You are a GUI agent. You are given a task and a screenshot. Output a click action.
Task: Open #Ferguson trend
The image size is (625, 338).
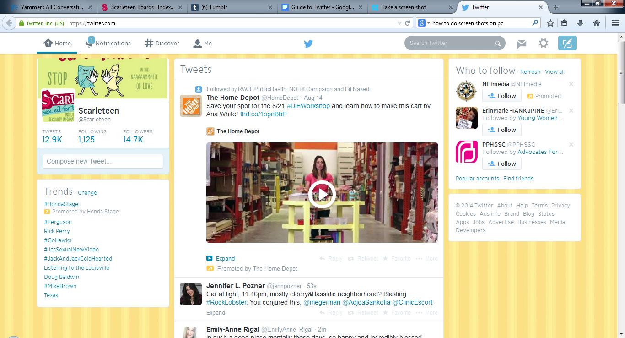(58, 222)
